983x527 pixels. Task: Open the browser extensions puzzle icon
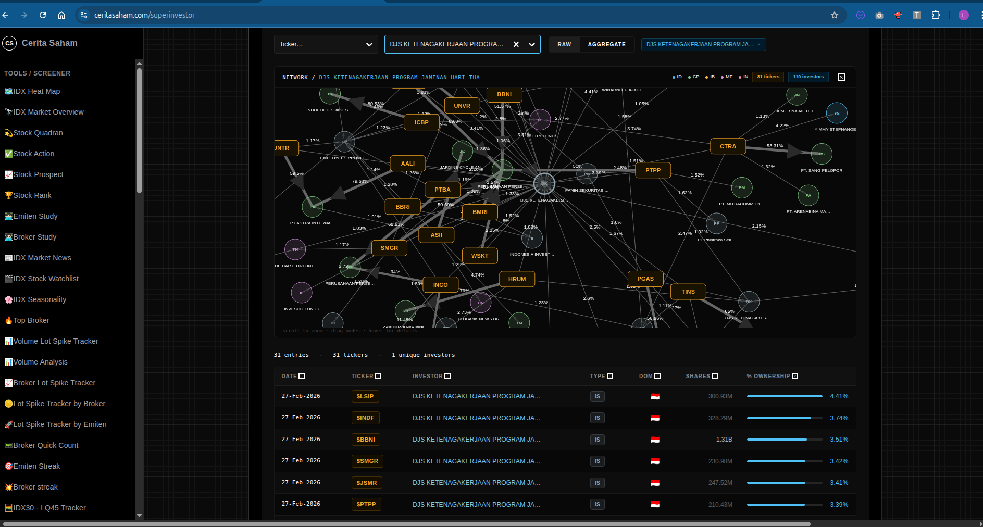pyautogui.click(x=936, y=15)
